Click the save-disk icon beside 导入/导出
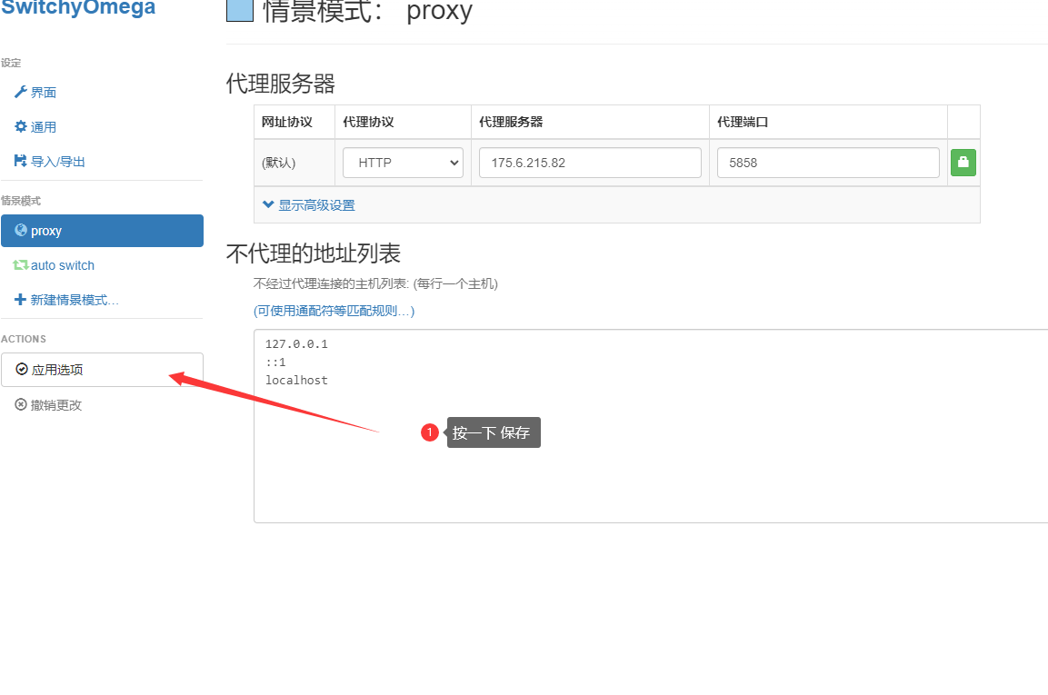This screenshot has height=695, width=1048. (x=21, y=161)
